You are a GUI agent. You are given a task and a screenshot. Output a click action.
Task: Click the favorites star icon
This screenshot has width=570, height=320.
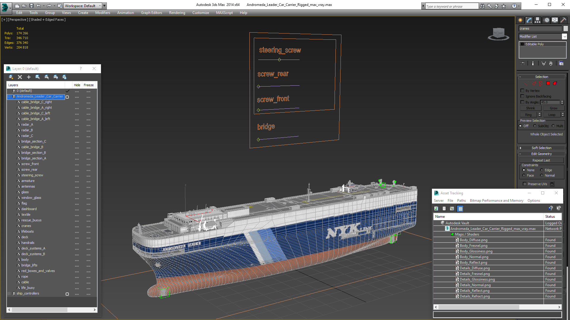coord(503,6)
